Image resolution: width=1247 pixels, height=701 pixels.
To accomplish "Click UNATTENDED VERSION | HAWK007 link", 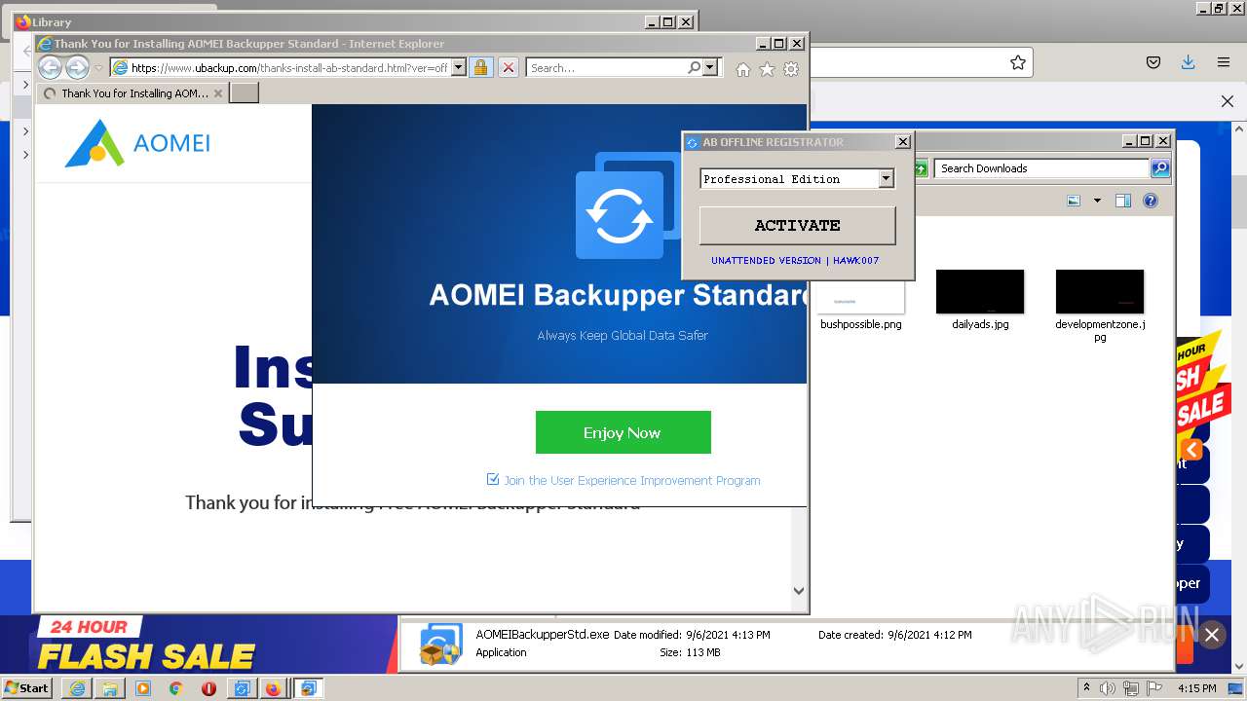I will tap(795, 261).
